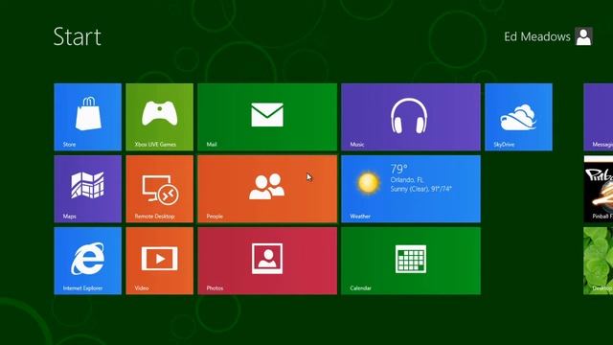Open the Calendar tile

point(411,261)
